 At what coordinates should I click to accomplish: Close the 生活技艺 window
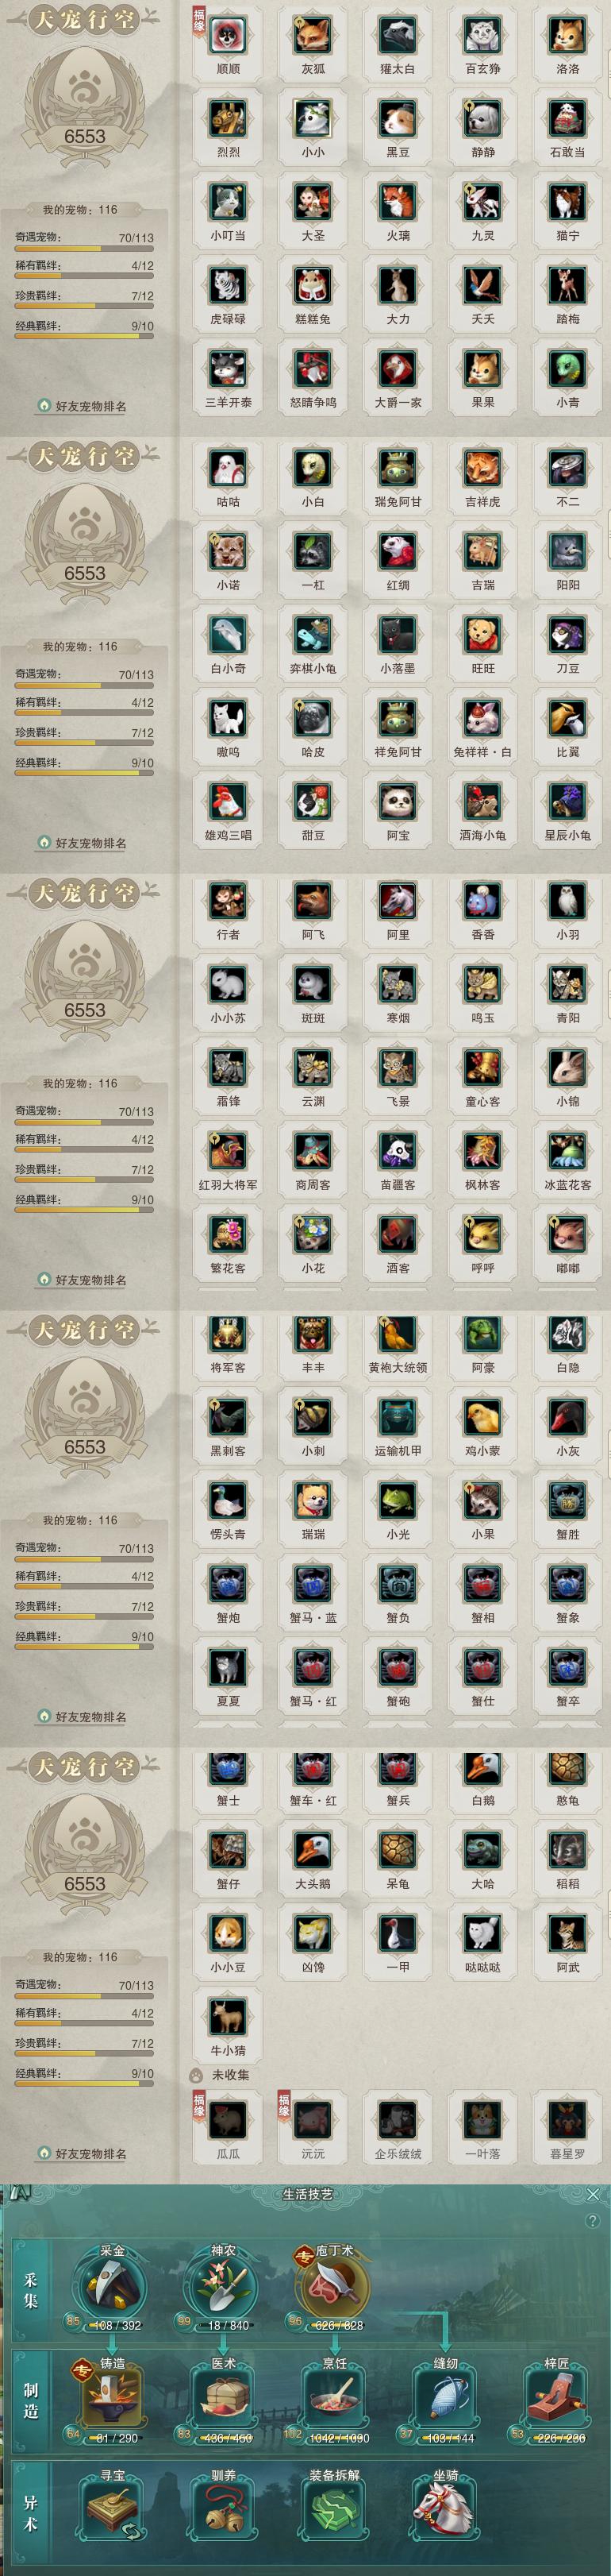tap(593, 2194)
